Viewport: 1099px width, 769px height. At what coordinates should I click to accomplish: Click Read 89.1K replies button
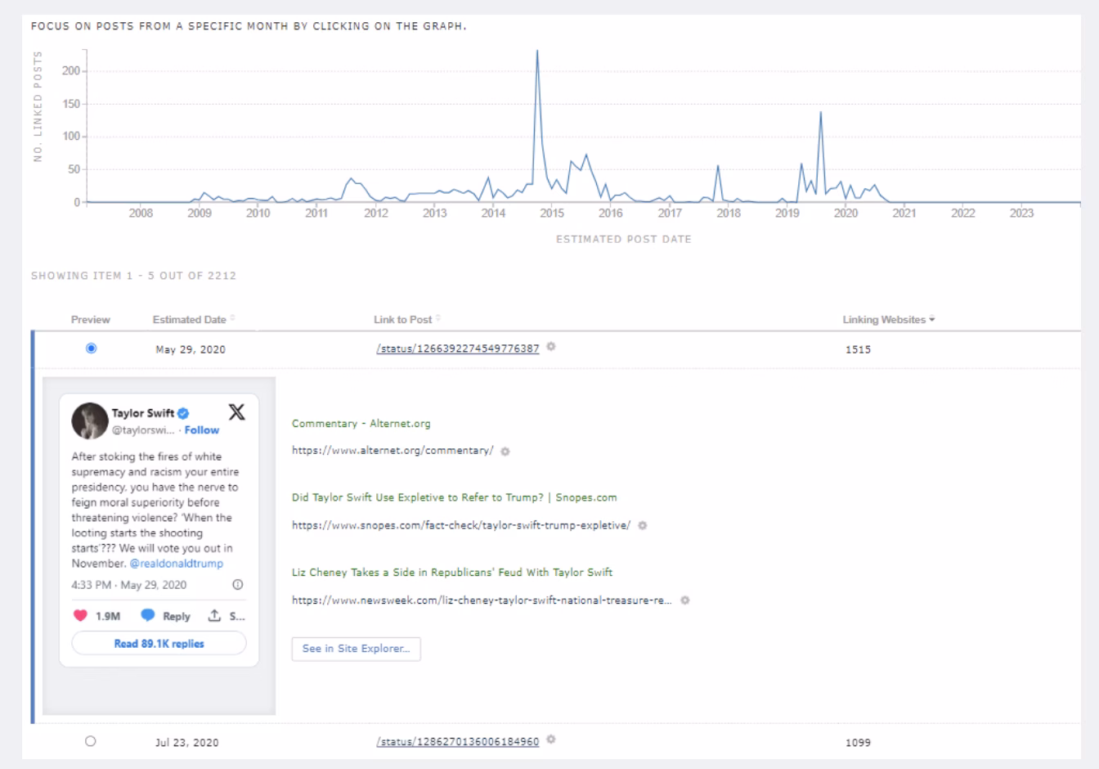[x=159, y=644]
